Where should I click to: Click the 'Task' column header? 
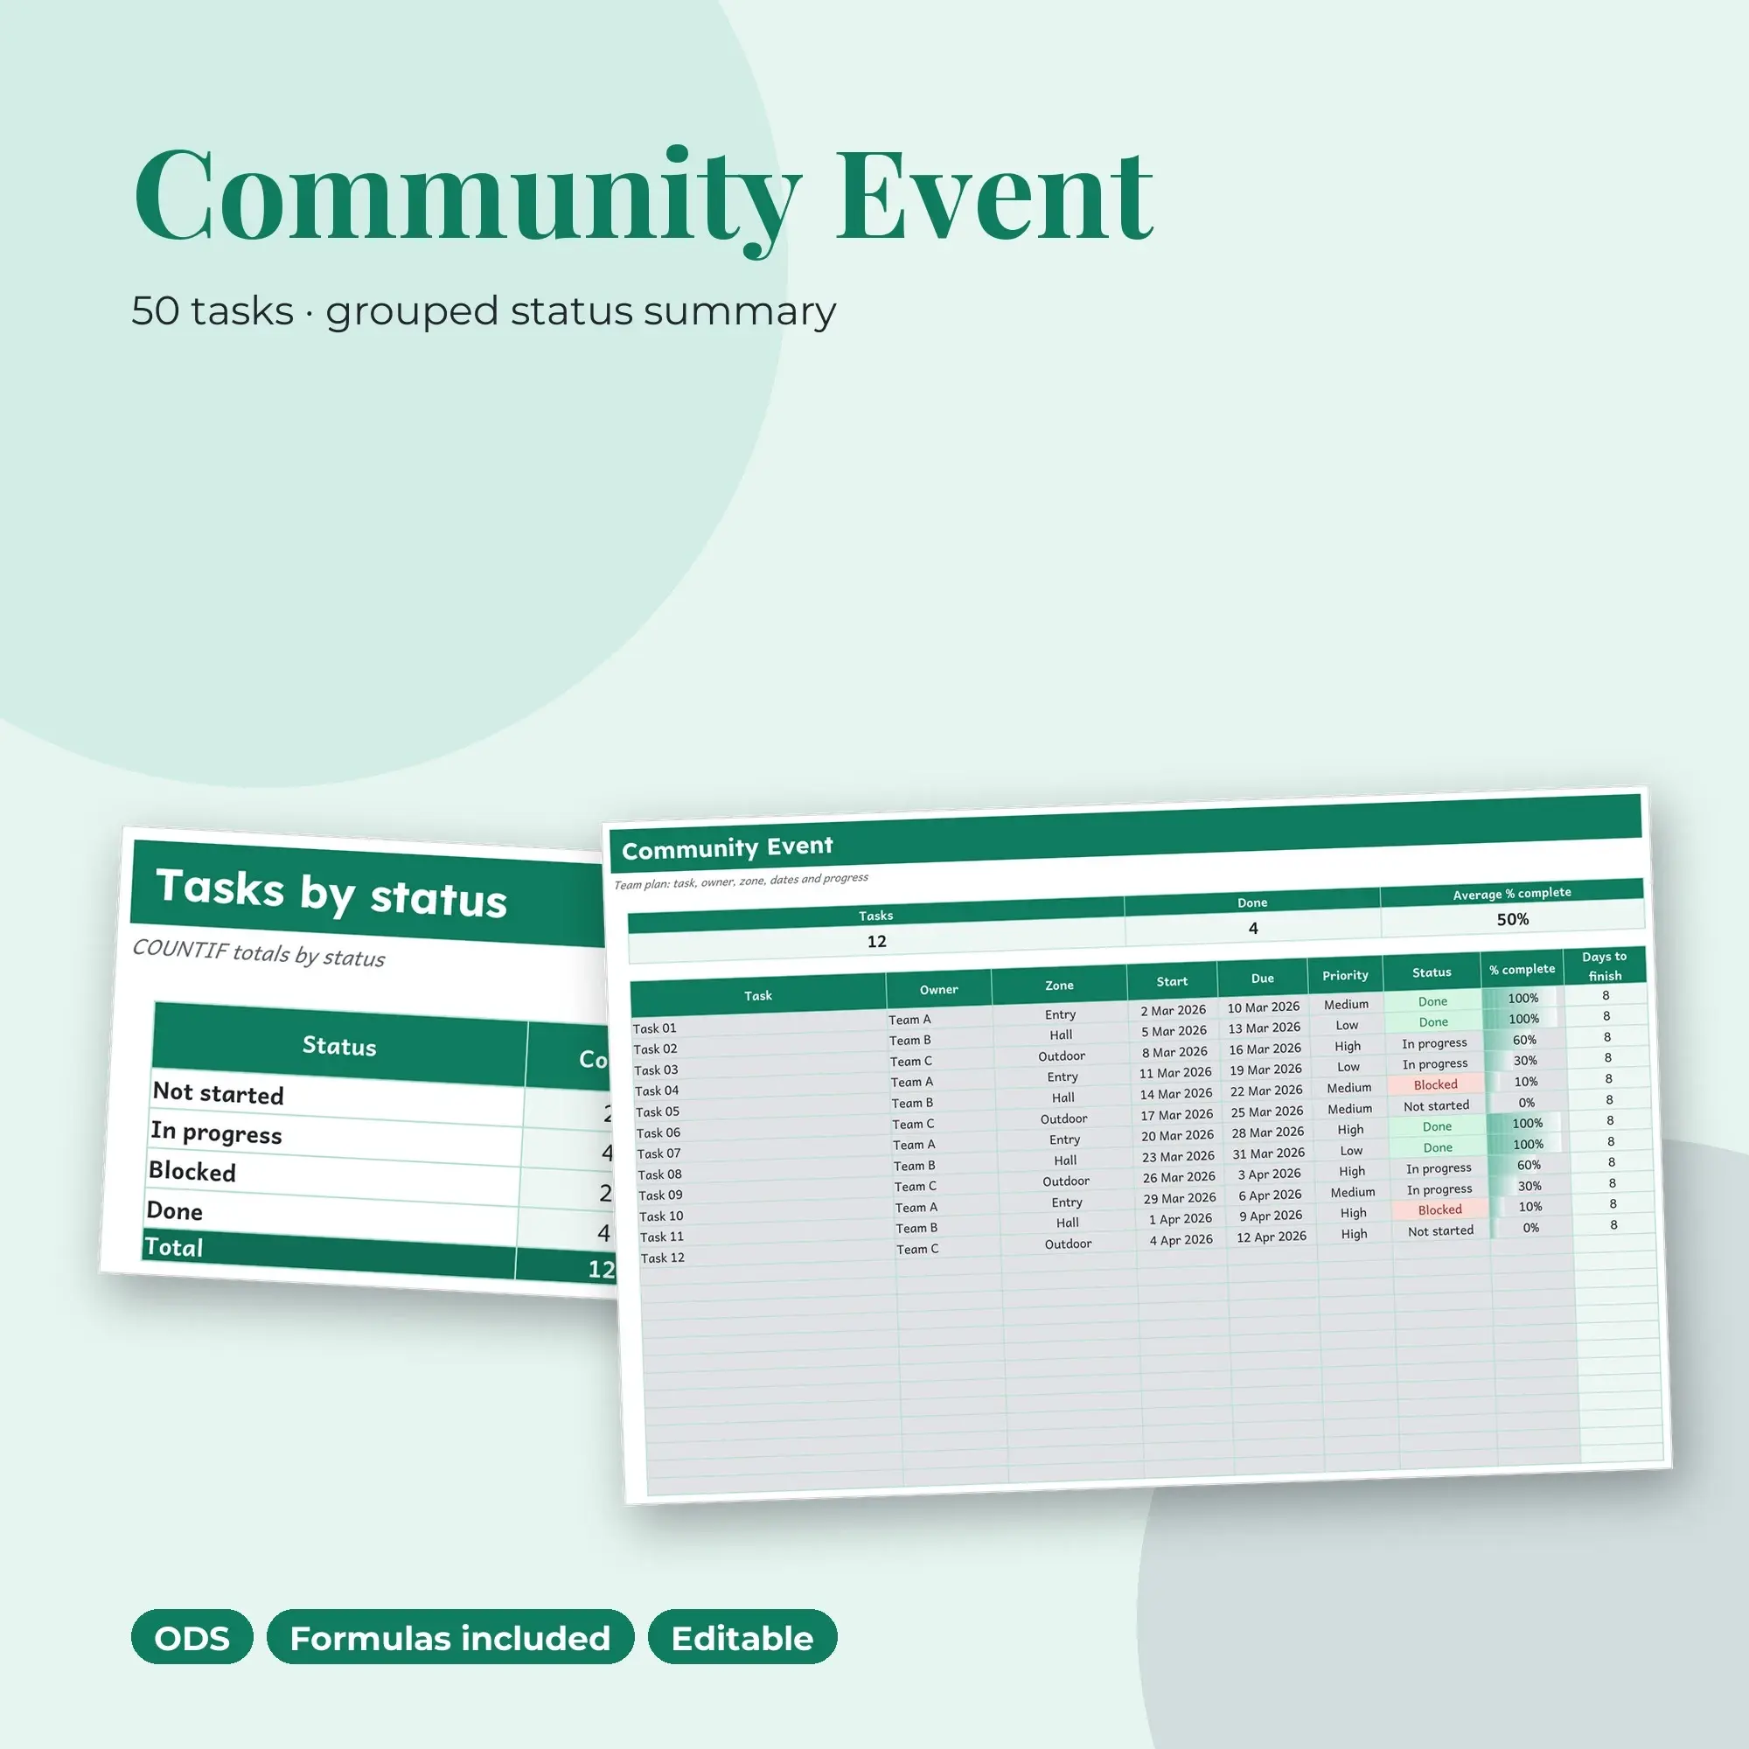coord(757,996)
